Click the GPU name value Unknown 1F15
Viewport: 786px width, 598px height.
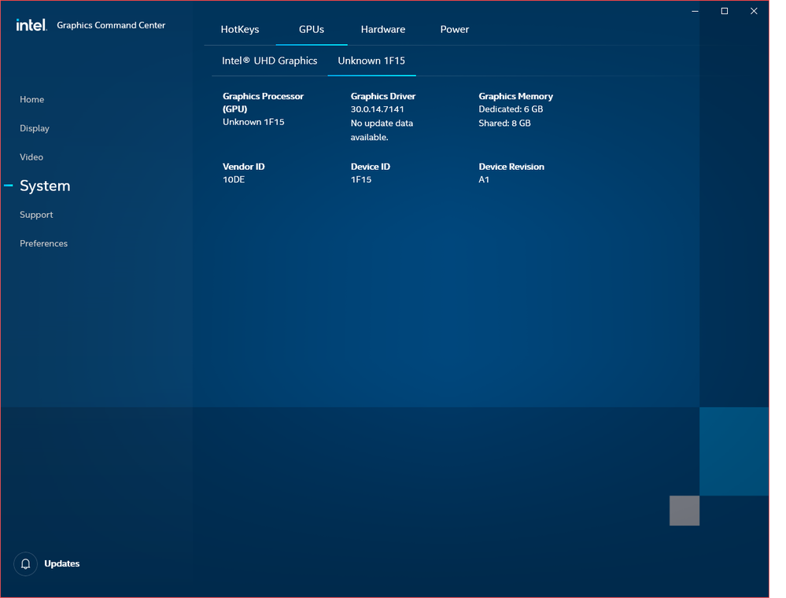[253, 122]
